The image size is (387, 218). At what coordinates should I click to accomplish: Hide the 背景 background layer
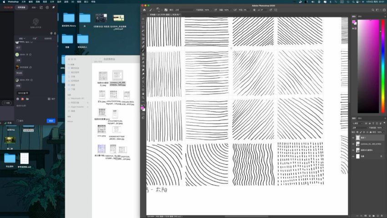pyautogui.click(x=353, y=156)
